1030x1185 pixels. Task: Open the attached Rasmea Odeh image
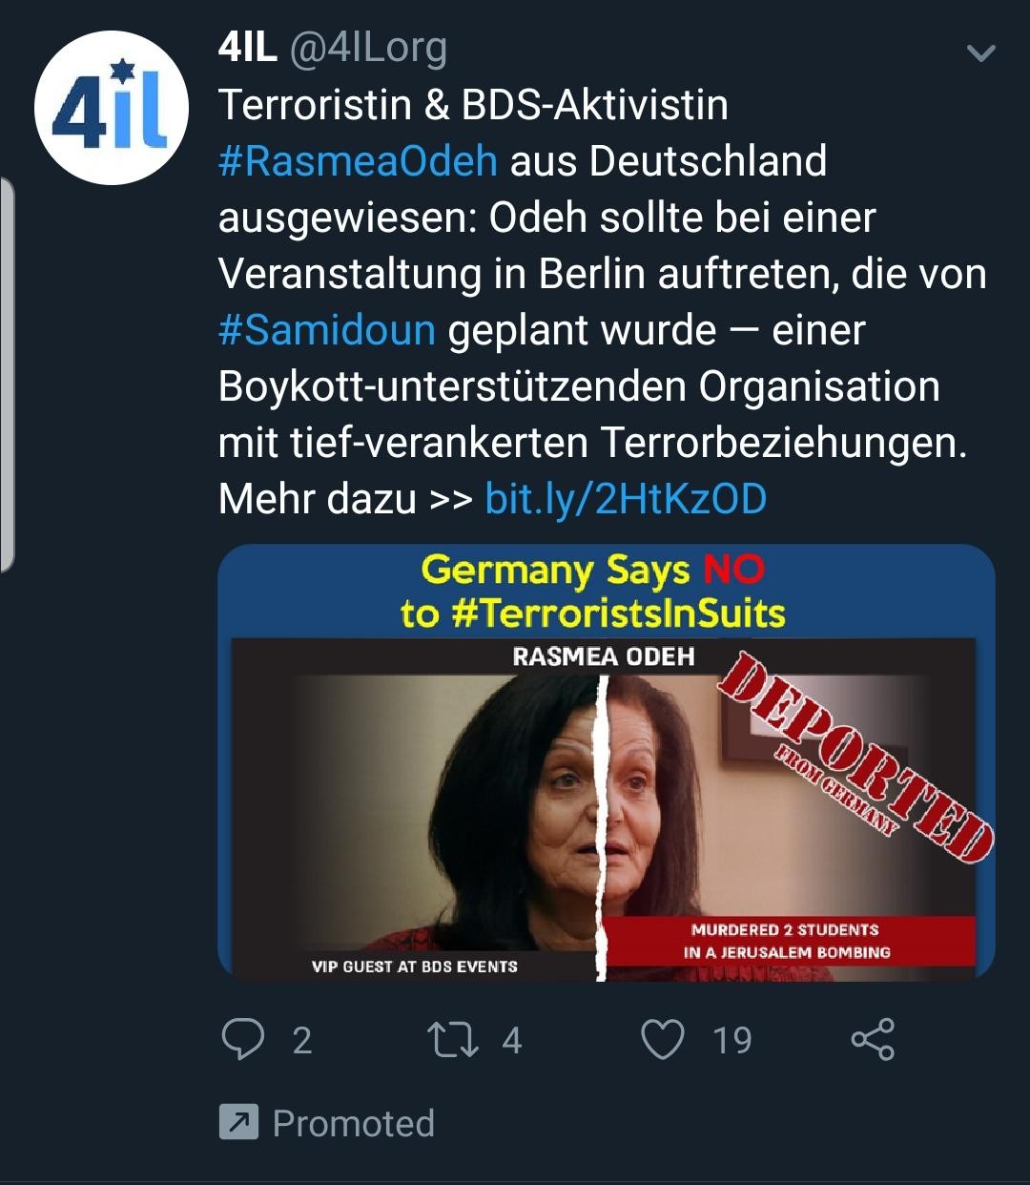pyautogui.click(x=607, y=762)
